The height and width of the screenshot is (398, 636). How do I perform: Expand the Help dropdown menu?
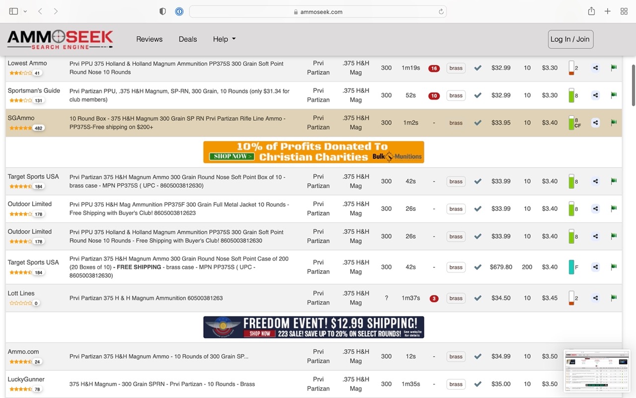224,39
